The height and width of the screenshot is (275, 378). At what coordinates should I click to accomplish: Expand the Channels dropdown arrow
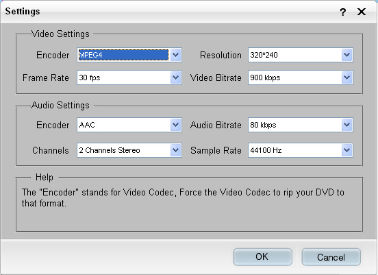(176, 150)
